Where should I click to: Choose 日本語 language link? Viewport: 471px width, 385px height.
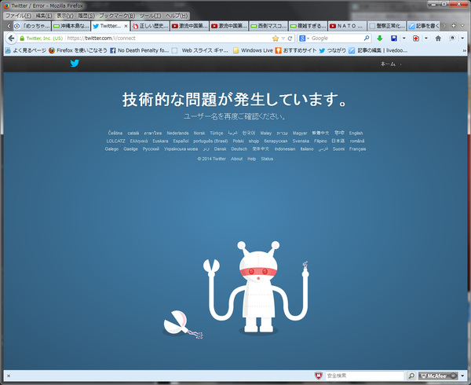338,141
